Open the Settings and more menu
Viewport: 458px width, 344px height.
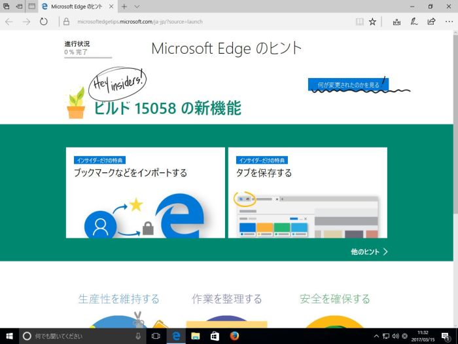coord(448,22)
